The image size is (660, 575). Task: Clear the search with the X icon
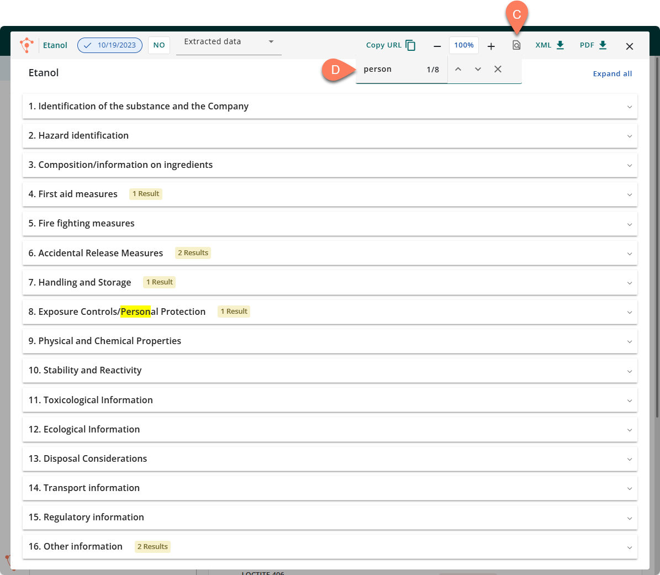point(498,69)
